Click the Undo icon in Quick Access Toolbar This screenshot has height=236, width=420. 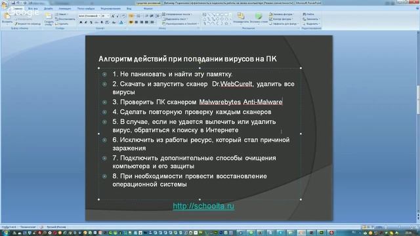pos(18,3)
